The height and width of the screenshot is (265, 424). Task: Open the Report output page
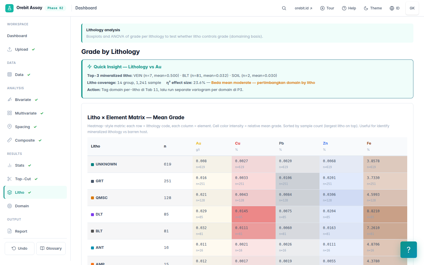35,231
